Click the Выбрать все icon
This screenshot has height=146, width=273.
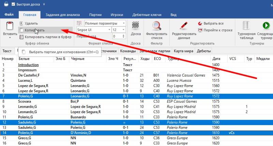pyautogui.click(x=200, y=24)
